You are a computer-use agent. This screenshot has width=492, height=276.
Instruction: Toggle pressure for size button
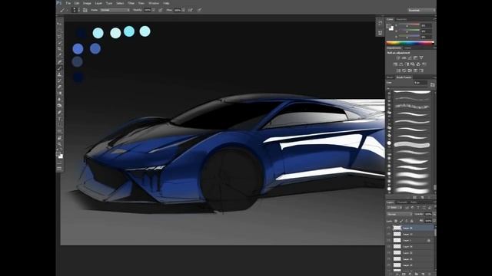pos(200,10)
